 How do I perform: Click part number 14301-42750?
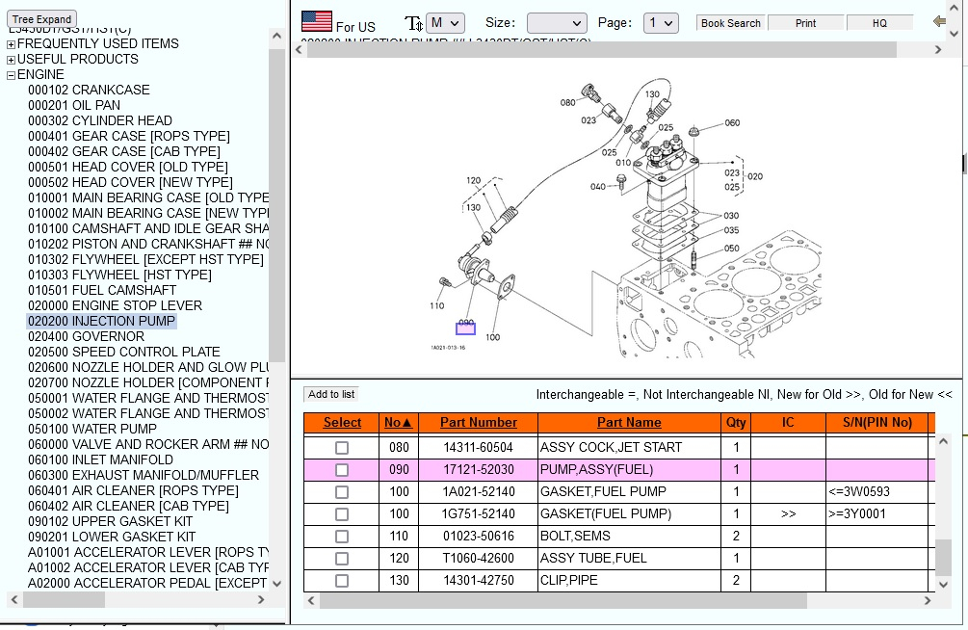[479, 581]
